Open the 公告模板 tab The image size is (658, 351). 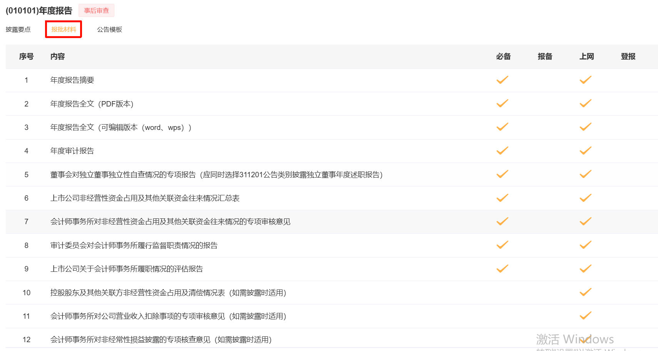(x=109, y=30)
